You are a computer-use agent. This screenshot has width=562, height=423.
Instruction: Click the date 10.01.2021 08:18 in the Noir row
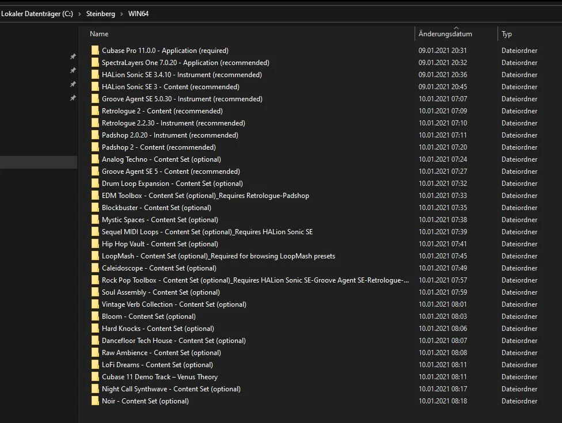coord(443,401)
